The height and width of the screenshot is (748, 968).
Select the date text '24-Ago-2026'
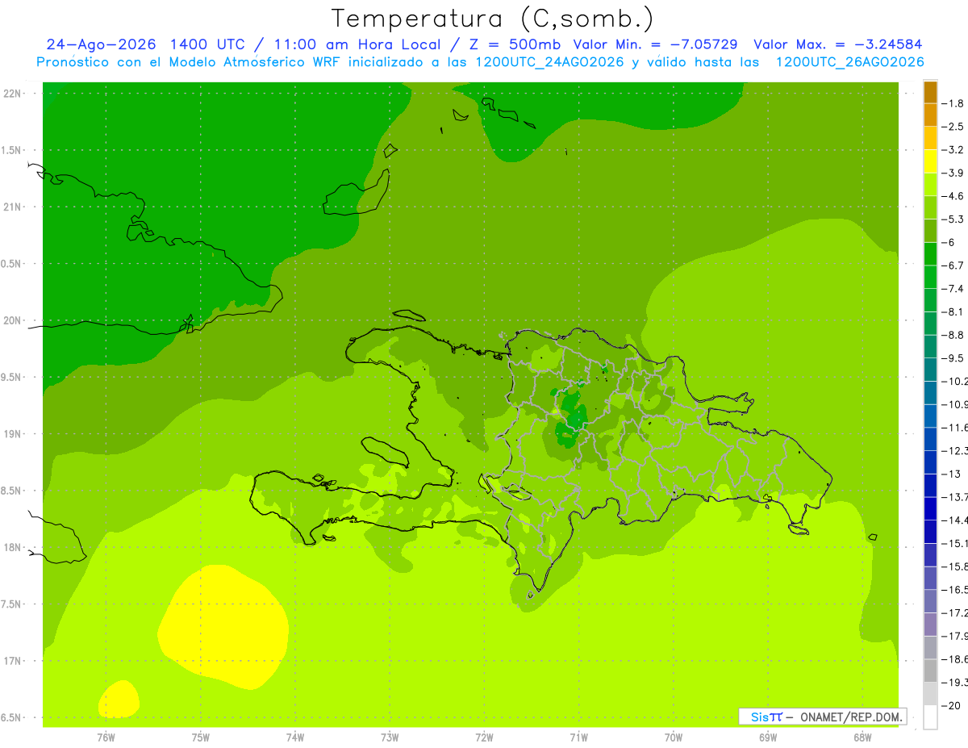[101, 44]
